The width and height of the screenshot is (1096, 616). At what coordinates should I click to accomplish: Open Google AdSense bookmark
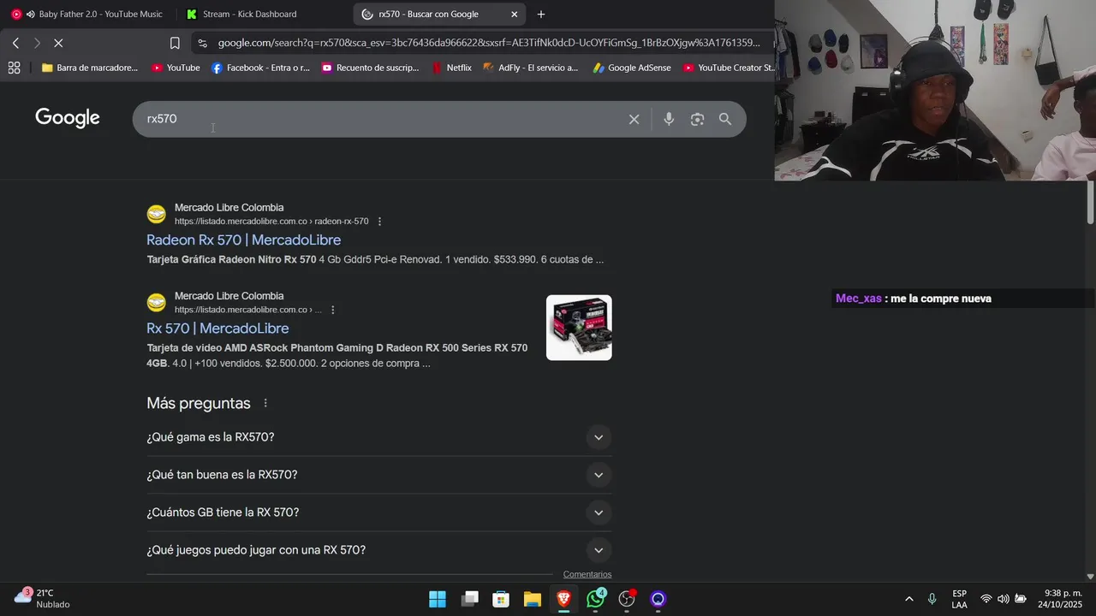pyautogui.click(x=632, y=68)
